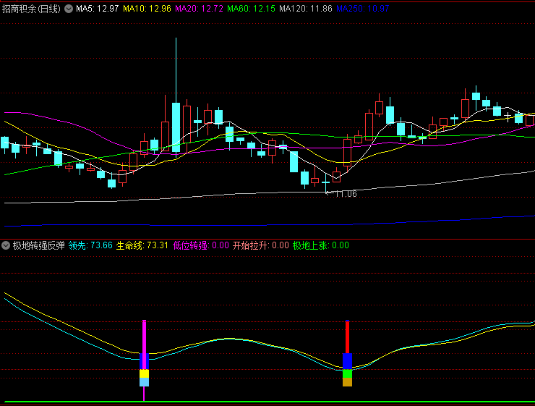Select the 开始拉升: 0.00 label

(x=260, y=245)
